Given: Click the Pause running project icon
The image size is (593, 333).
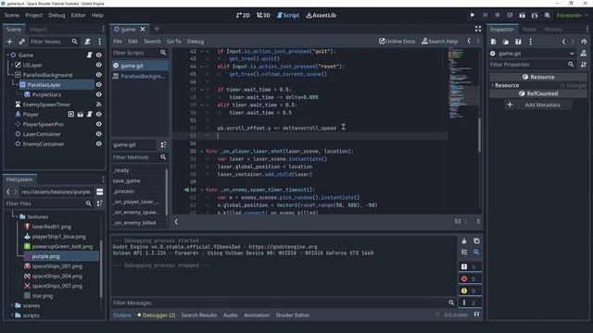Looking at the screenshot, I should tap(486, 15).
